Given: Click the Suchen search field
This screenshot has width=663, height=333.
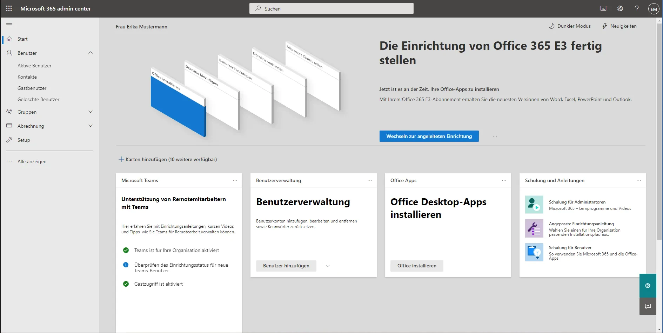Looking at the screenshot, I should tap(331, 8).
